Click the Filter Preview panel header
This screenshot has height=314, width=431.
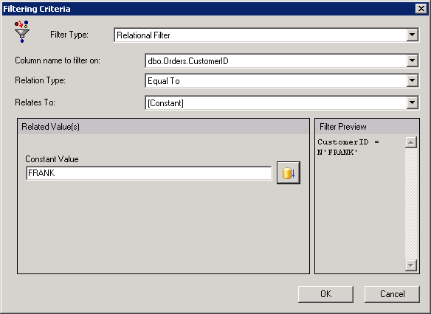367,127
